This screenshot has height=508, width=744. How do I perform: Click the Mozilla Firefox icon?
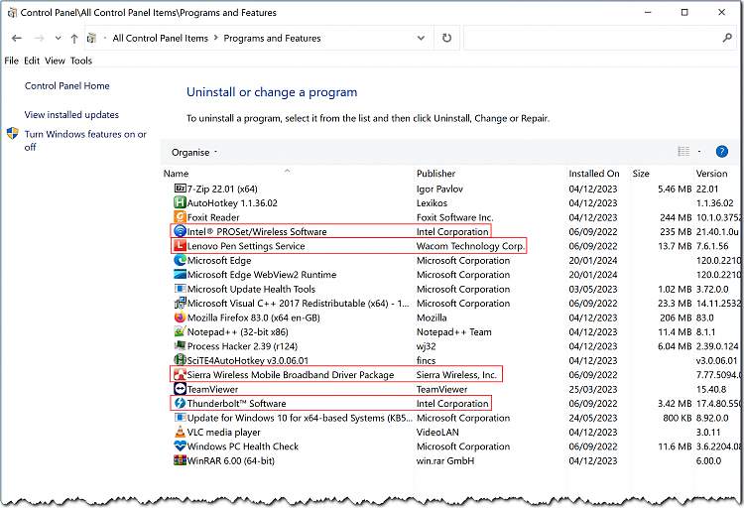[180, 317]
